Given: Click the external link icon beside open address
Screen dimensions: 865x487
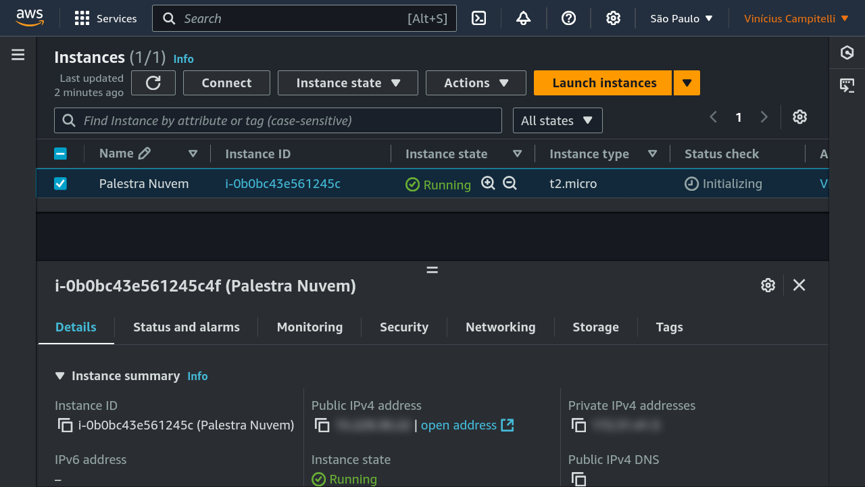Looking at the screenshot, I should 508,425.
